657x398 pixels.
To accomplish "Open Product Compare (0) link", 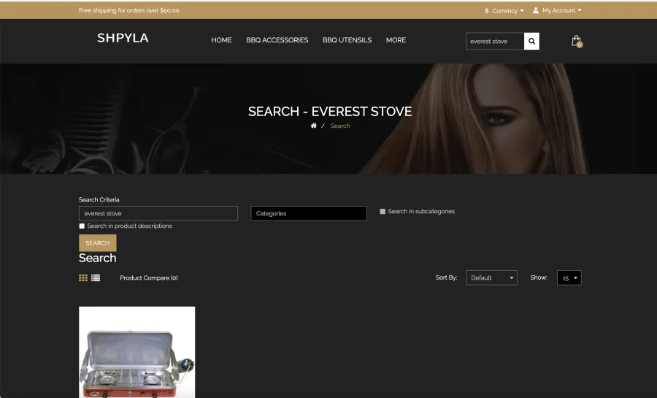I will [x=149, y=278].
